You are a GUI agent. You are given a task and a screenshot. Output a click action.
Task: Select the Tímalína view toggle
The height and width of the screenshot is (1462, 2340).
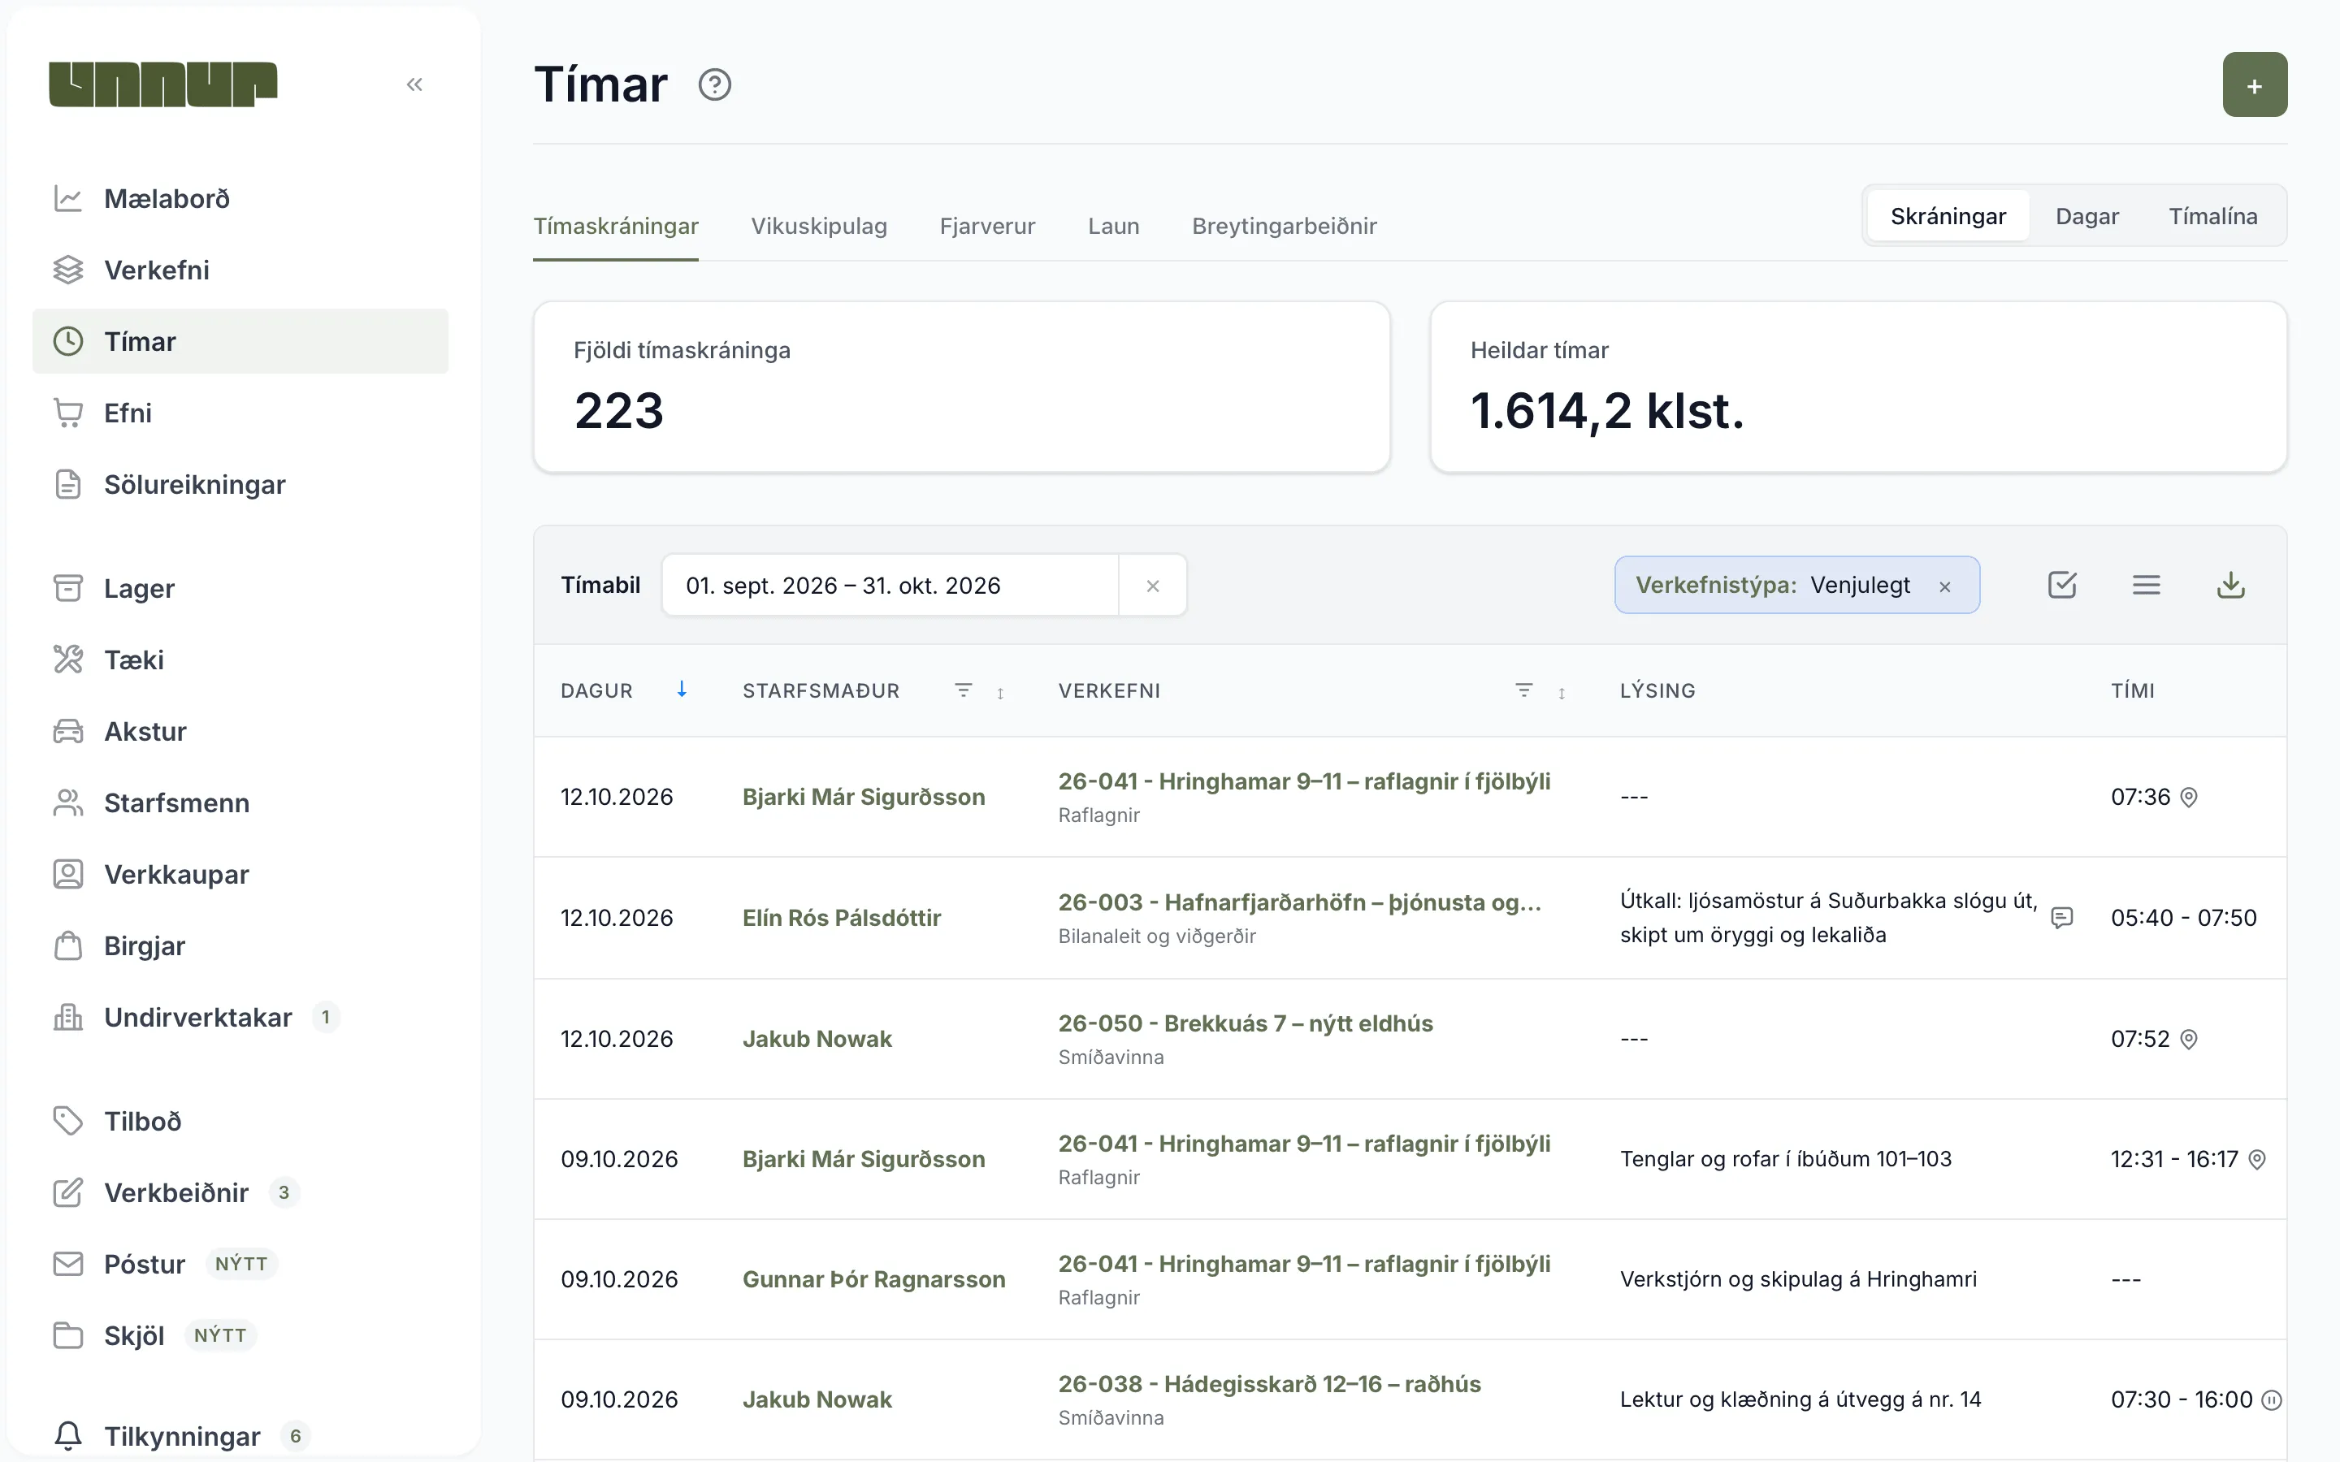point(2212,215)
